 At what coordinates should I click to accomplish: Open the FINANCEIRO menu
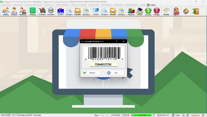(94, 5)
